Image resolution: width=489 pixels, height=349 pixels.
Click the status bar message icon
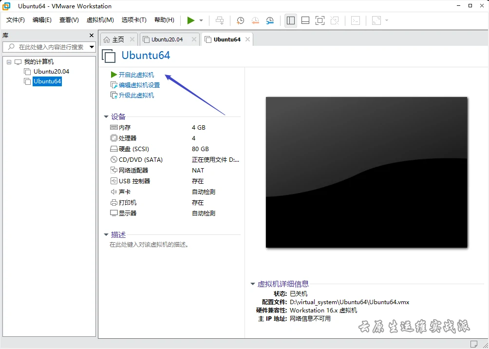[474, 344]
